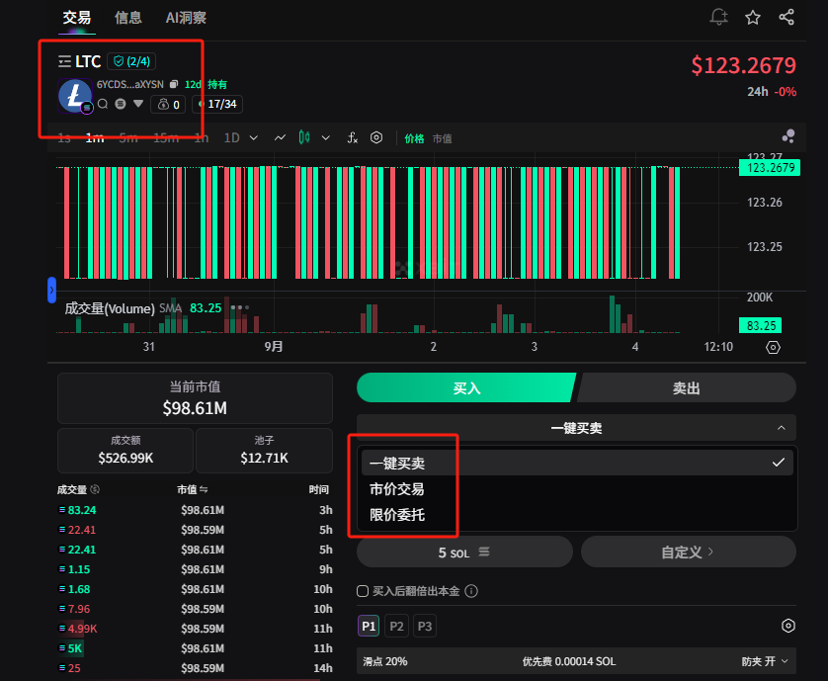This screenshot has width=828, height=681.
Task: Click the 成交量 column settings icon
Action: point(95,489)
